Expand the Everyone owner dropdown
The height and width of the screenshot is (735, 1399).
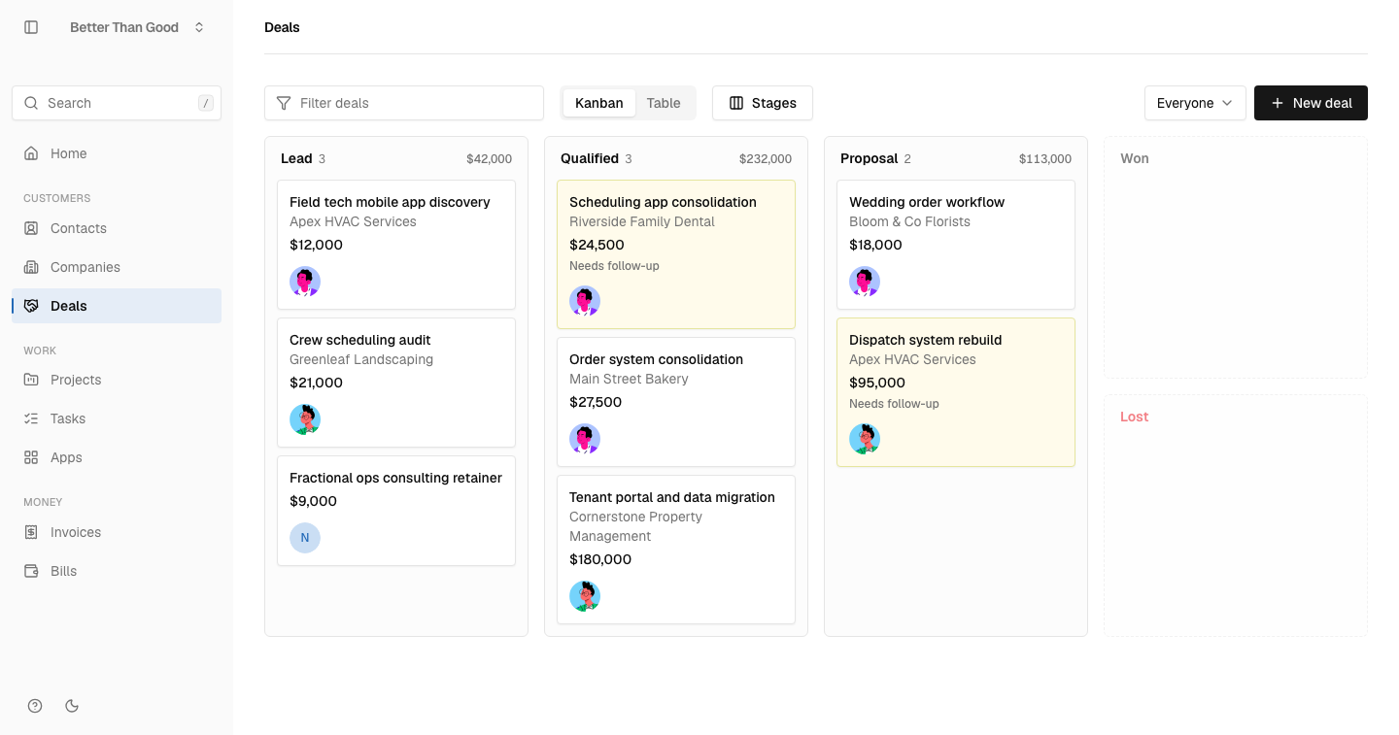1195,103
